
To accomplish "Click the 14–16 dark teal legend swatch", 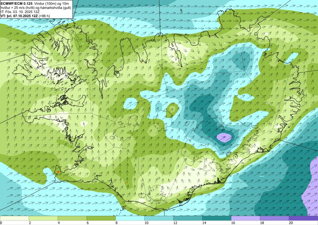I will pyautogui.click(x=217, y=218).
